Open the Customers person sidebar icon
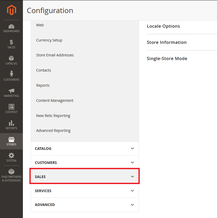The height and width of the screenshot is (218, 217). pos(11,74)
